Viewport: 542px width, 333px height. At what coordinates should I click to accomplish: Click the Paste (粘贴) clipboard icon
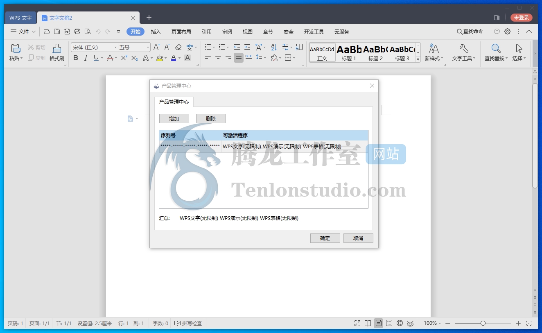[x=16, y=48]
